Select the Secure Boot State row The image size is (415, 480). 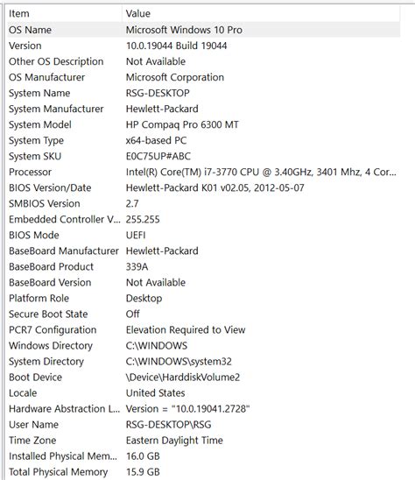tap(203, 314)
